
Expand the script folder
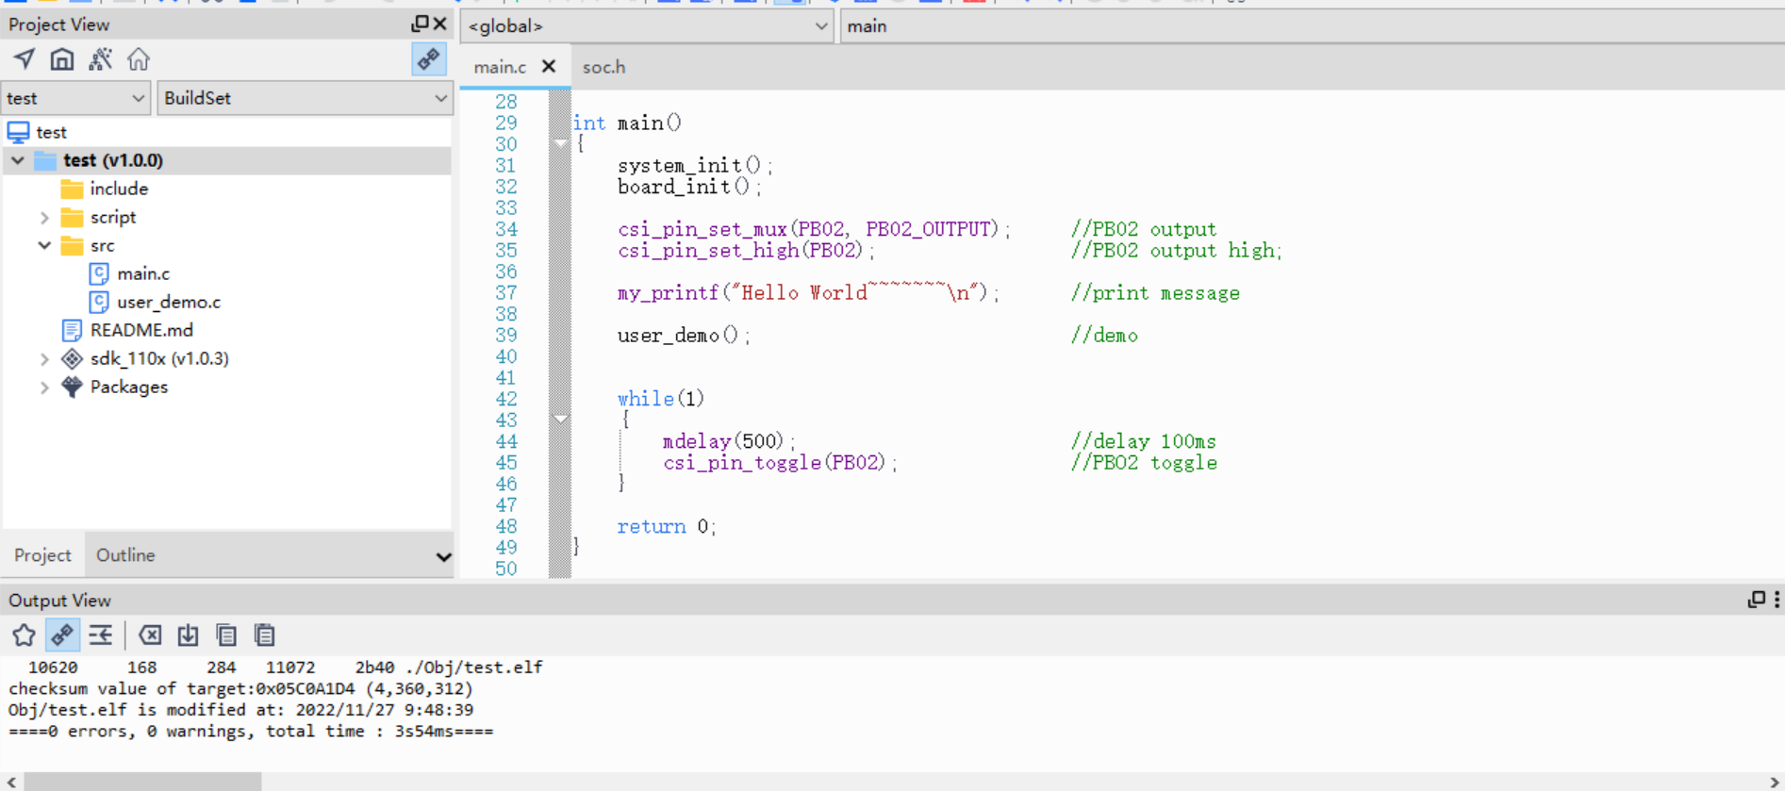coord(44,217)
